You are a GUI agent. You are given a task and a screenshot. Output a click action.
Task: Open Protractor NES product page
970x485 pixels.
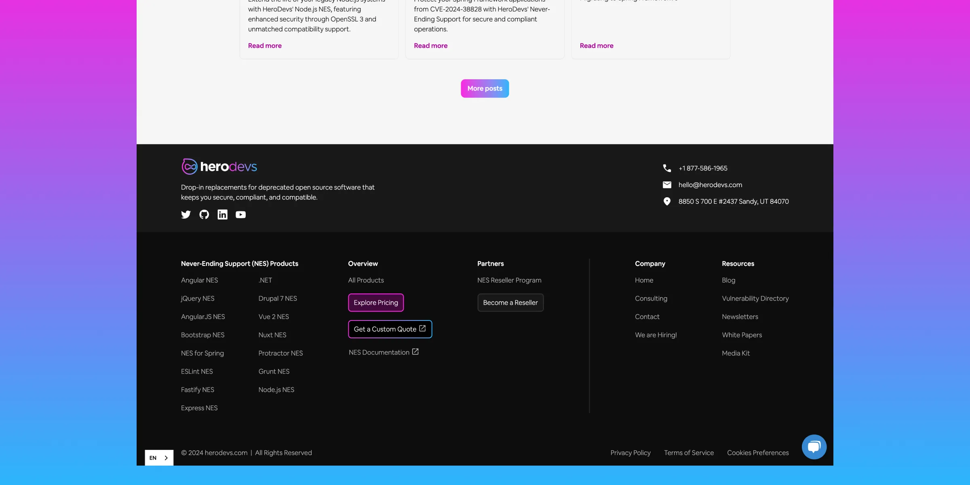[x=280, y=353]
